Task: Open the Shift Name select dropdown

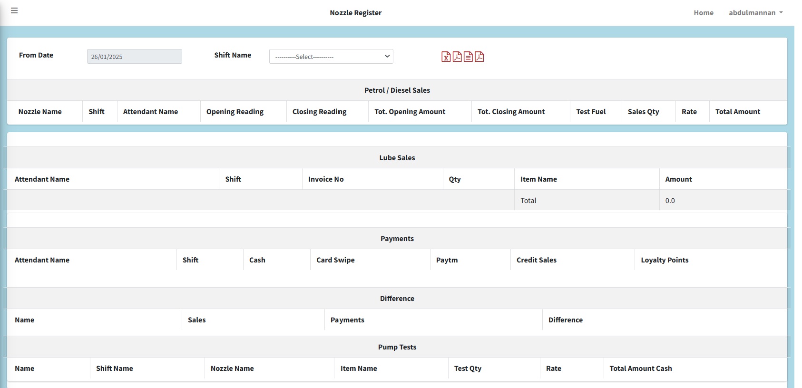Action: pos(331,57)
